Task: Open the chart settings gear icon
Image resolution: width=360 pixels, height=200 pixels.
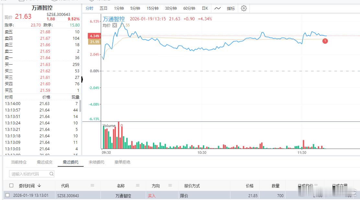Action: point(244,8)
